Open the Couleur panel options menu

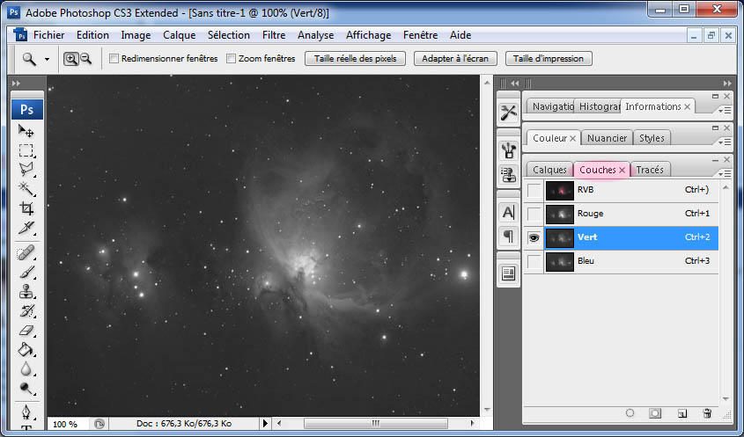(724, 142)
